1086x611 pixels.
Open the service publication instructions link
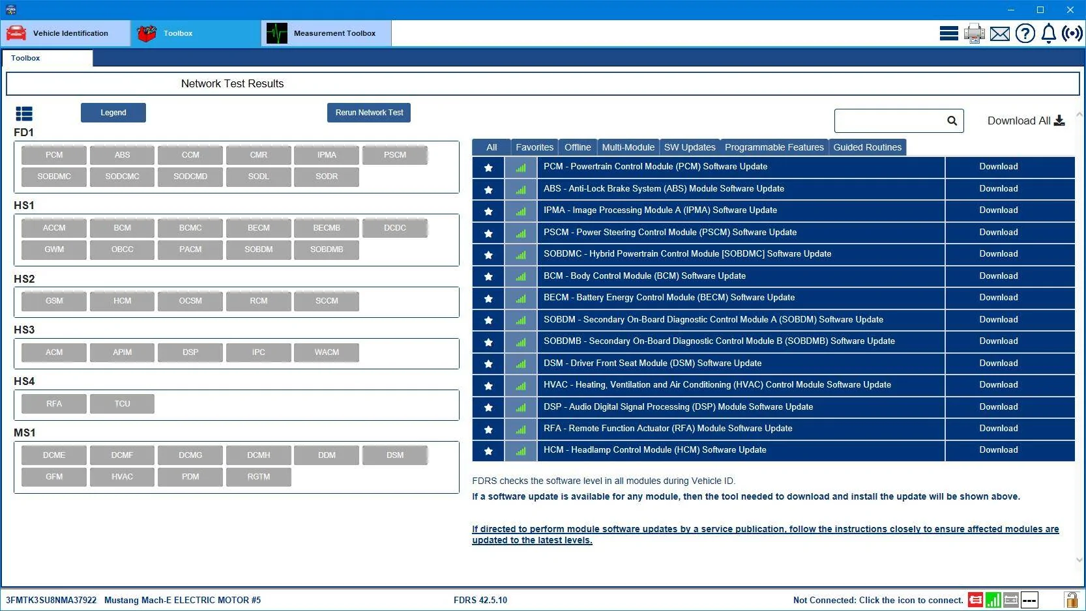point(765,535)
